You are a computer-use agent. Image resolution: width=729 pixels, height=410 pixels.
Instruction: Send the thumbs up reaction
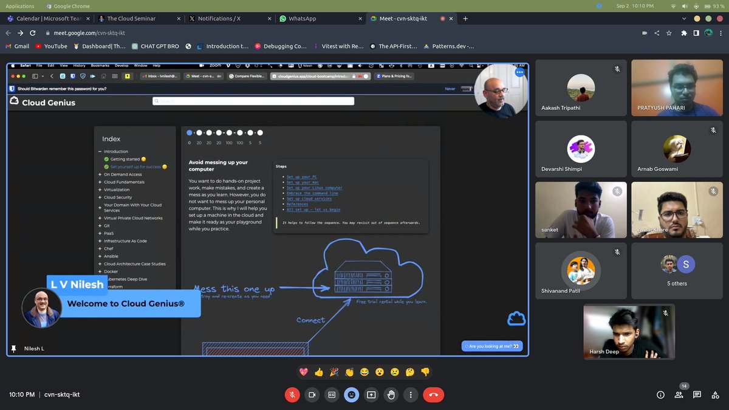(x=318, y=372)
